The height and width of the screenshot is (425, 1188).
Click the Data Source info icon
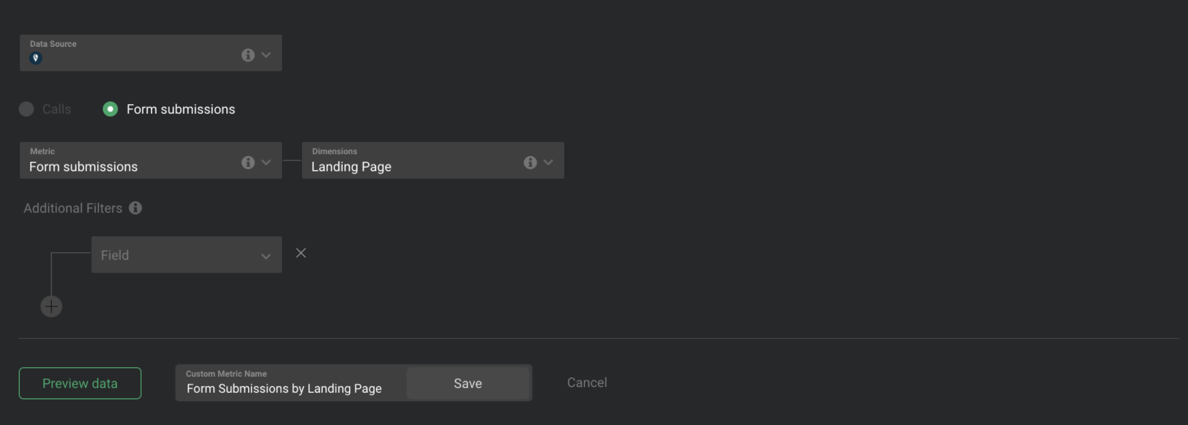[x=248, y=55]
